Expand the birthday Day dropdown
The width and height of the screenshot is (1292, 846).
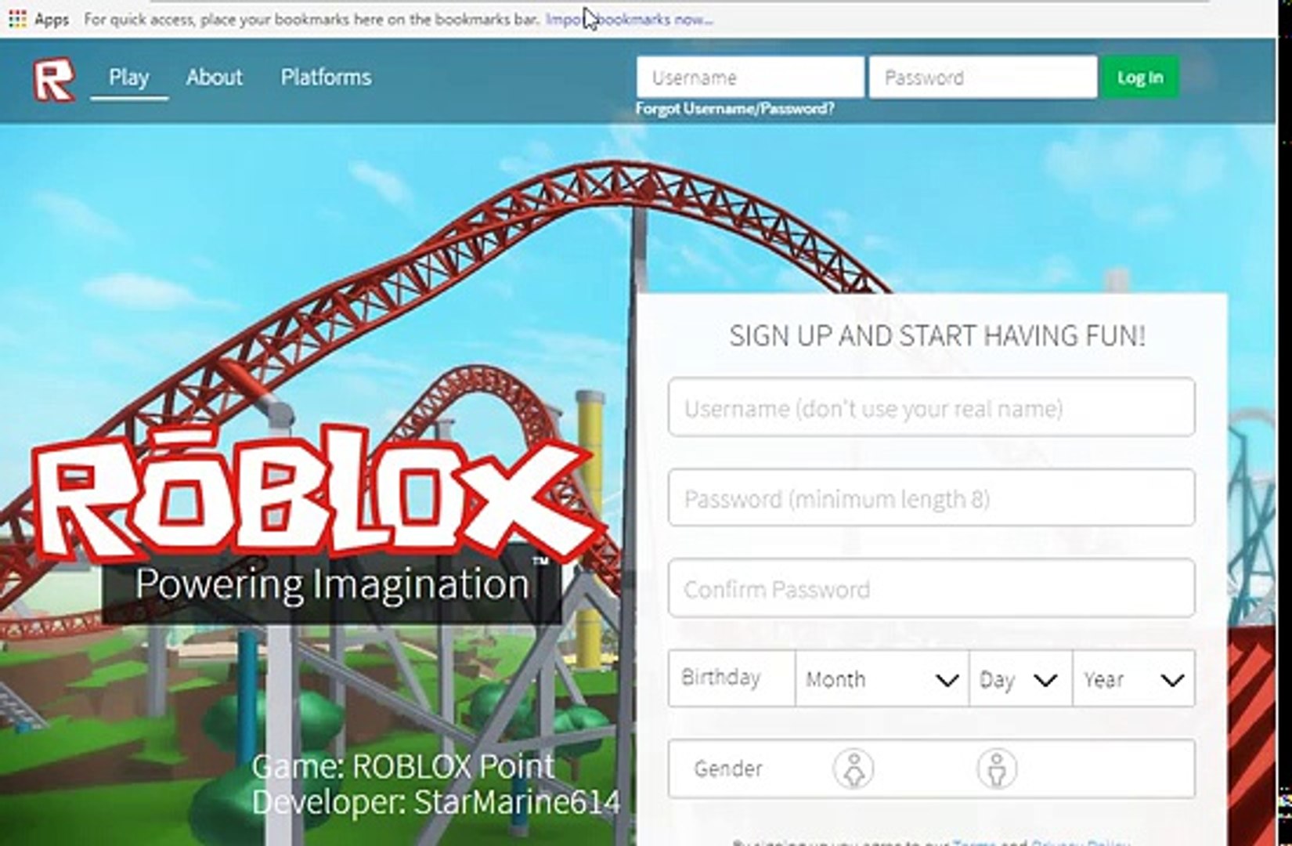click(x=1020, y=679)
